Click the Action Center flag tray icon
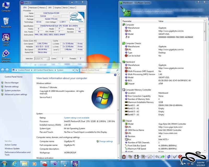The height and width of the screenshot is (167, 209). (x=185, y=164)
